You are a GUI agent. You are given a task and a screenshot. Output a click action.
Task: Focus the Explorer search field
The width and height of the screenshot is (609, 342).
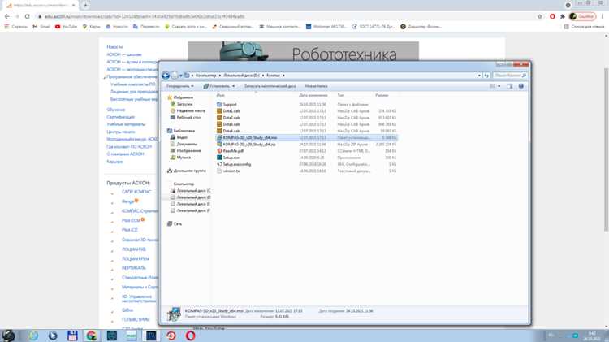(x=510, y=76)
